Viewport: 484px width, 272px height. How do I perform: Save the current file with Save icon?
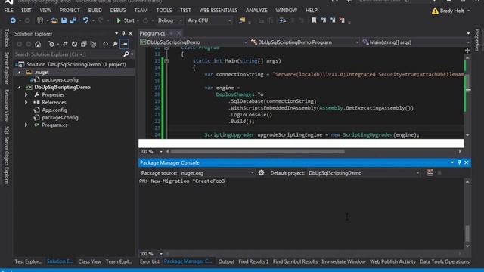[x=64, y=20]
